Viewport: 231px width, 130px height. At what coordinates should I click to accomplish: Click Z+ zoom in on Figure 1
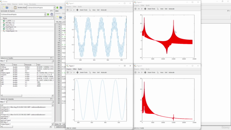(71, 10)
